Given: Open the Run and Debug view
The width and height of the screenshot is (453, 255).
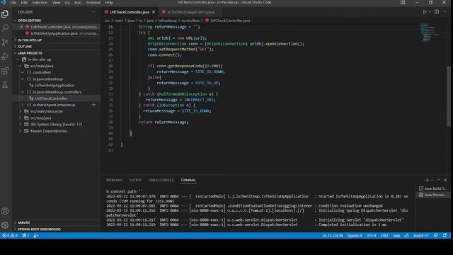Looking at the screenshot, I should point(5,57).
